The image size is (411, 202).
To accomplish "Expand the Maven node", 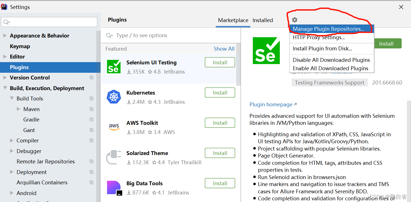I will (x=19, y=109).
